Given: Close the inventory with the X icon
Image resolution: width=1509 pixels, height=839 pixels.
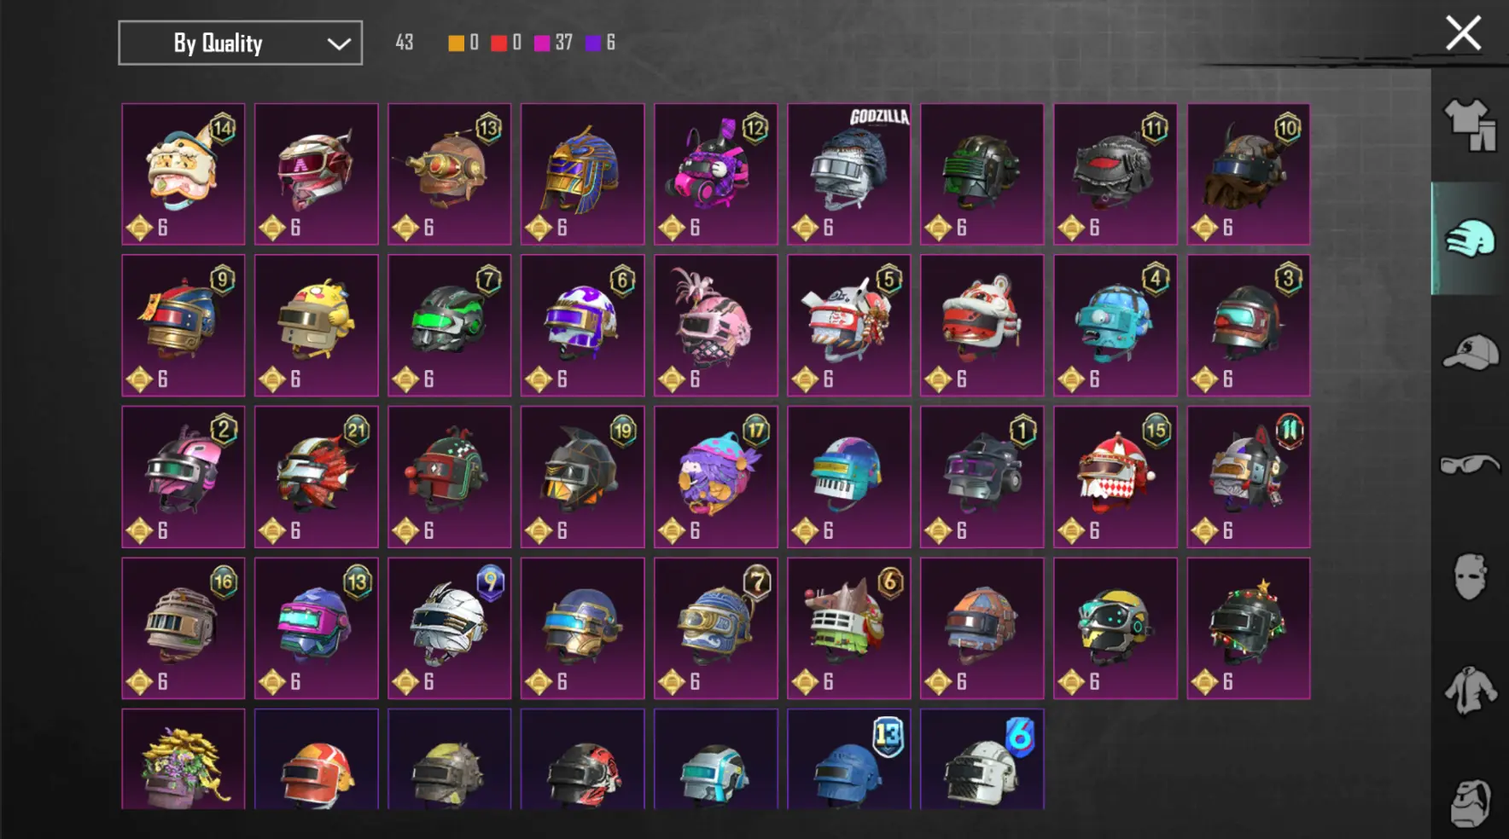Looking at the screenshot, I should click(1463, 33).
